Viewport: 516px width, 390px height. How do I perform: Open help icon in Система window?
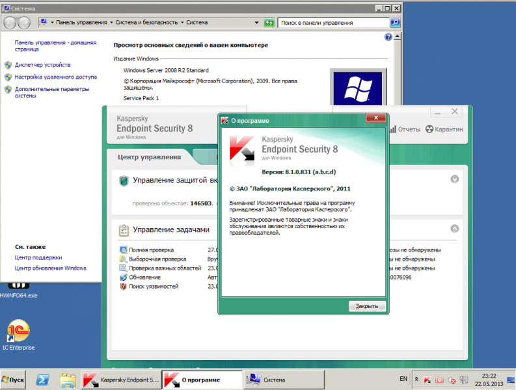click(x=388, y=37)
